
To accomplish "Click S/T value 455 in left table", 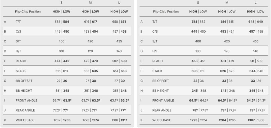I will coord(119,41).
